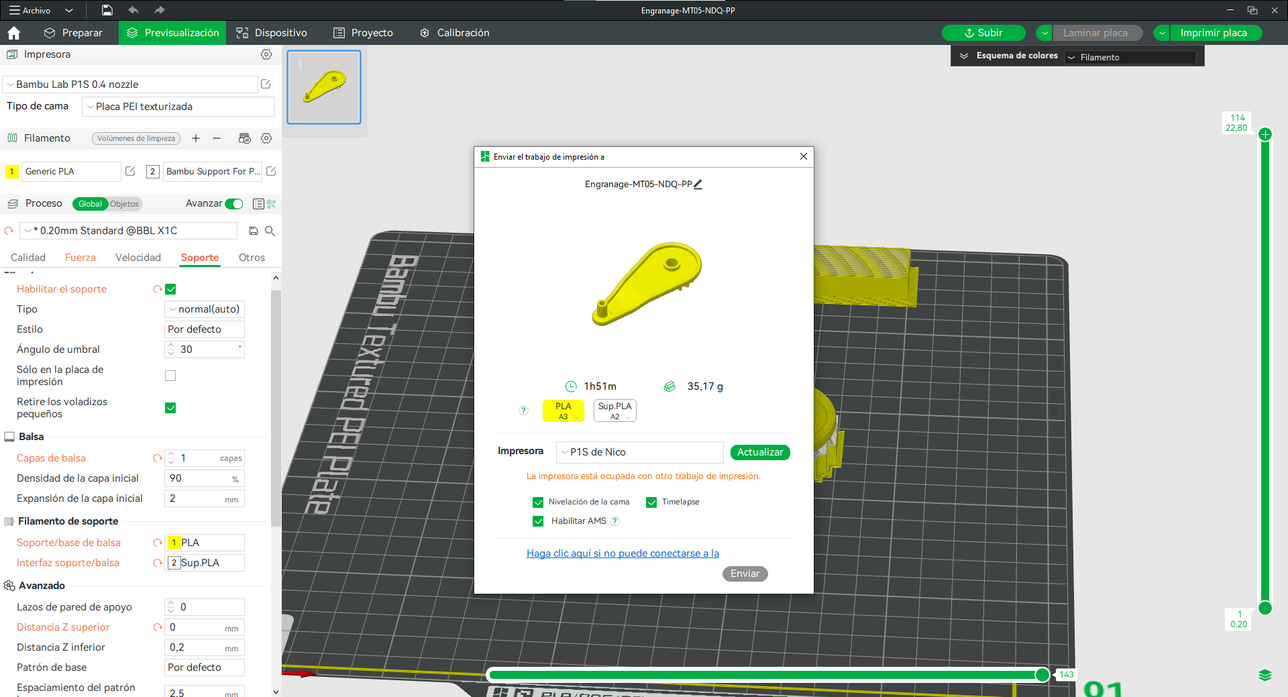Screen dimensions: 1288x697
Task: Click Volúmenes de limpieza button
Action: click(136, 138)
